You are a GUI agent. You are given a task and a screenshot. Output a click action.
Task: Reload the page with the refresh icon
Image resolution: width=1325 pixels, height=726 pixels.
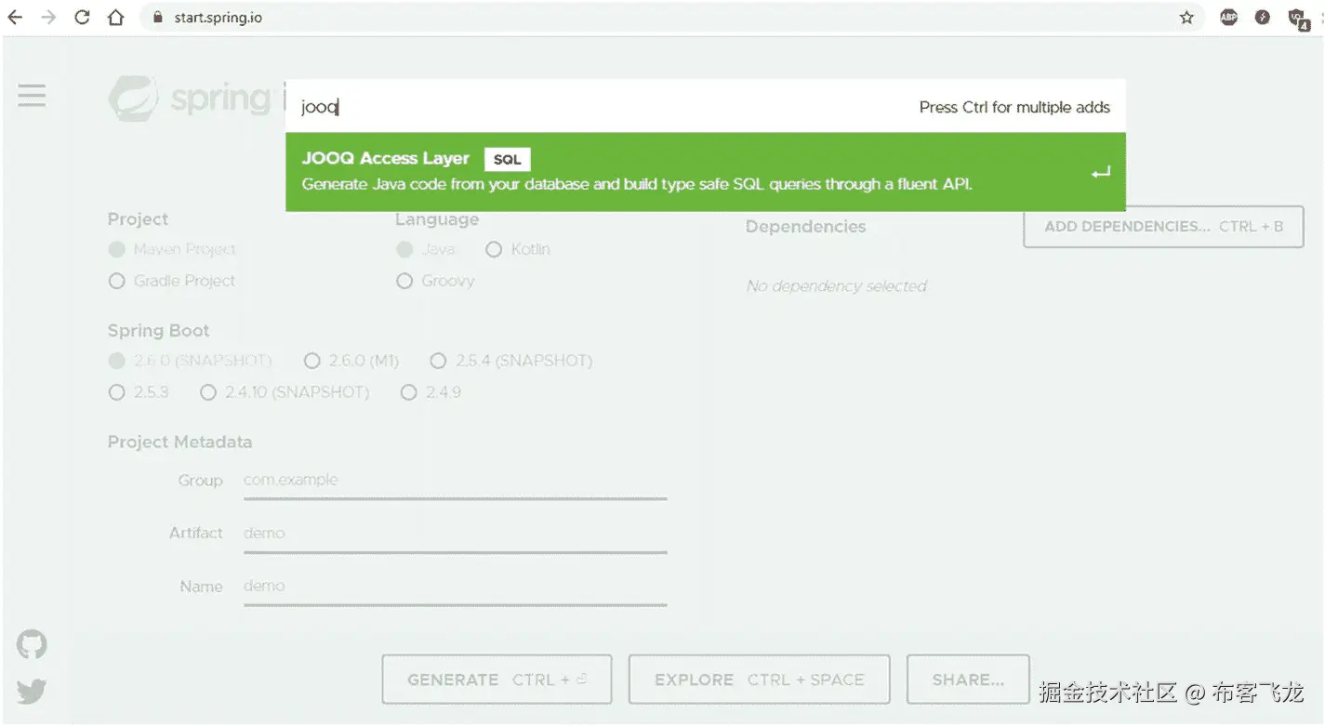82,17
